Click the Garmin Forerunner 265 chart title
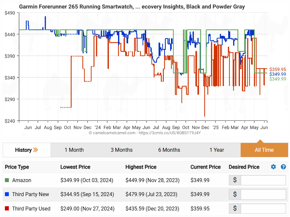 (x=132, y=7)
